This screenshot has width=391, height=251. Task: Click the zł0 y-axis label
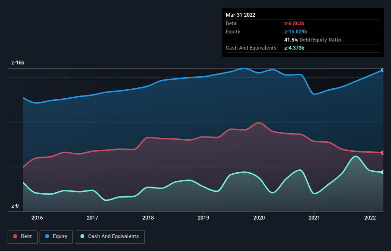pos(15,206)
